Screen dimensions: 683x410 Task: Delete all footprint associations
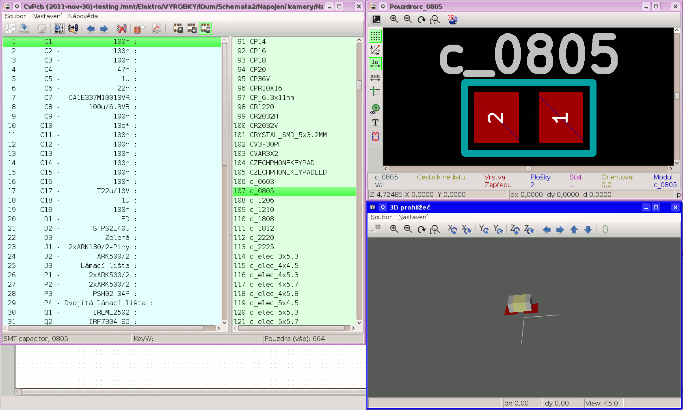coord(121,28)
